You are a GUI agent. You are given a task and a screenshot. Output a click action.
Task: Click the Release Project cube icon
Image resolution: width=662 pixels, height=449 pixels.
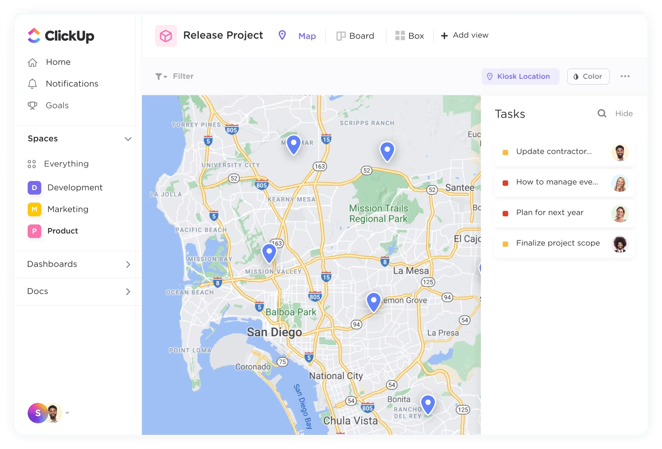tap(166, 36)
